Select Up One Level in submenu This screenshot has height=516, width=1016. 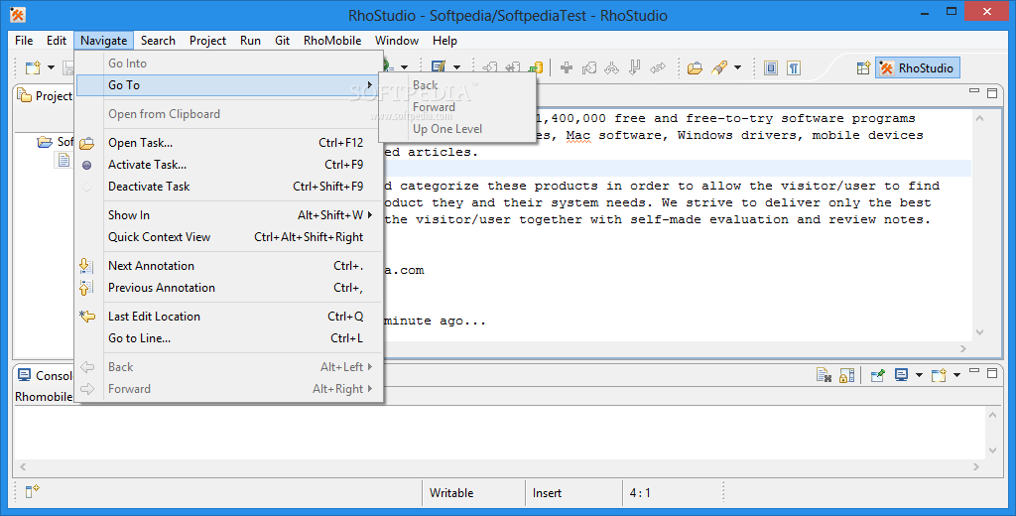point(457,129)
